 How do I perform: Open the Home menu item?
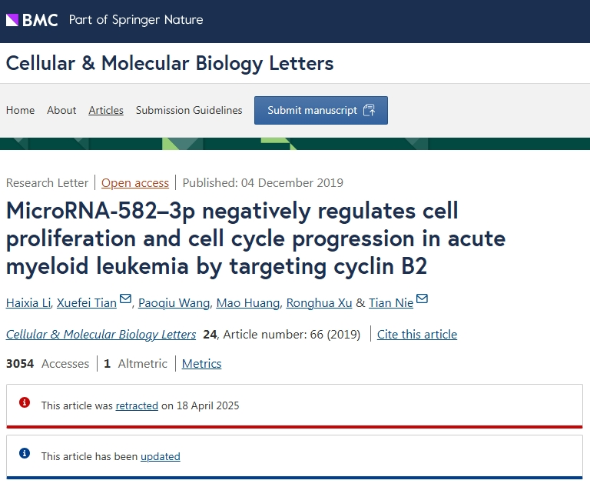(20, 110)
